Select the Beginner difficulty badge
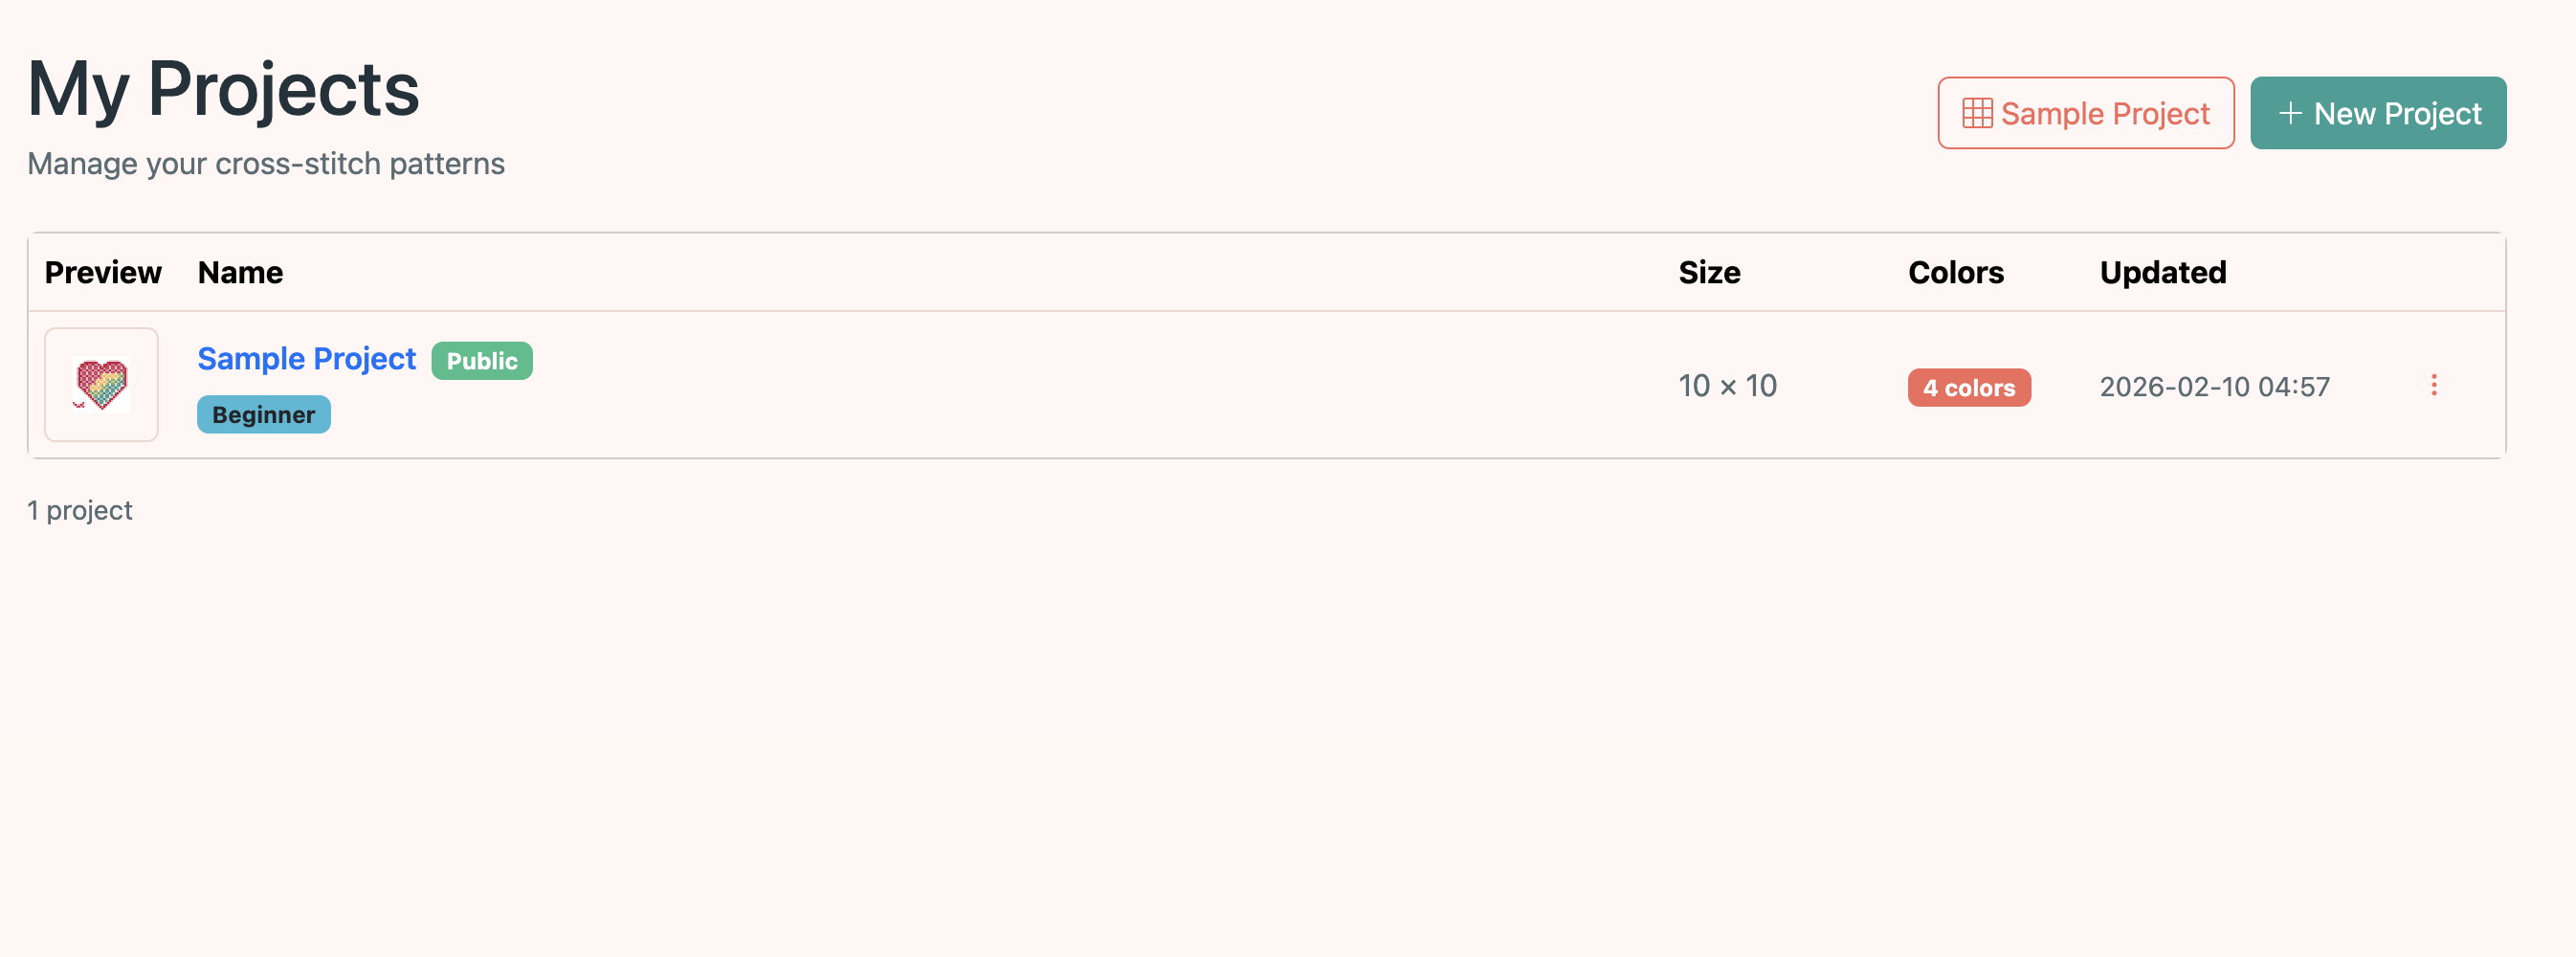The width and height of the screenshot is (2576, 957). coord(263,414)
